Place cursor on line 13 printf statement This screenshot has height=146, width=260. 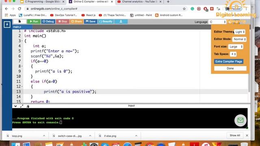[70, 92]
